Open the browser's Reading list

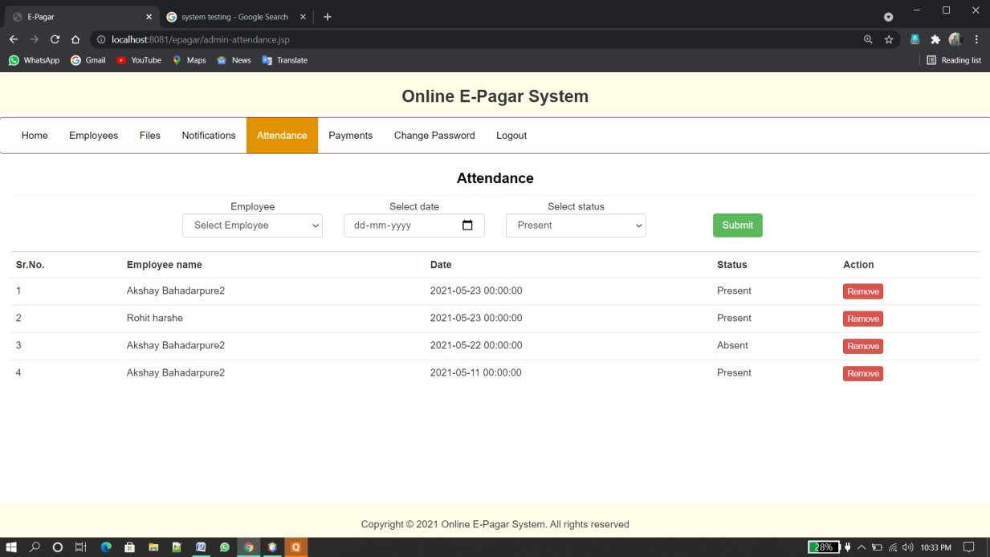(954, 59)
